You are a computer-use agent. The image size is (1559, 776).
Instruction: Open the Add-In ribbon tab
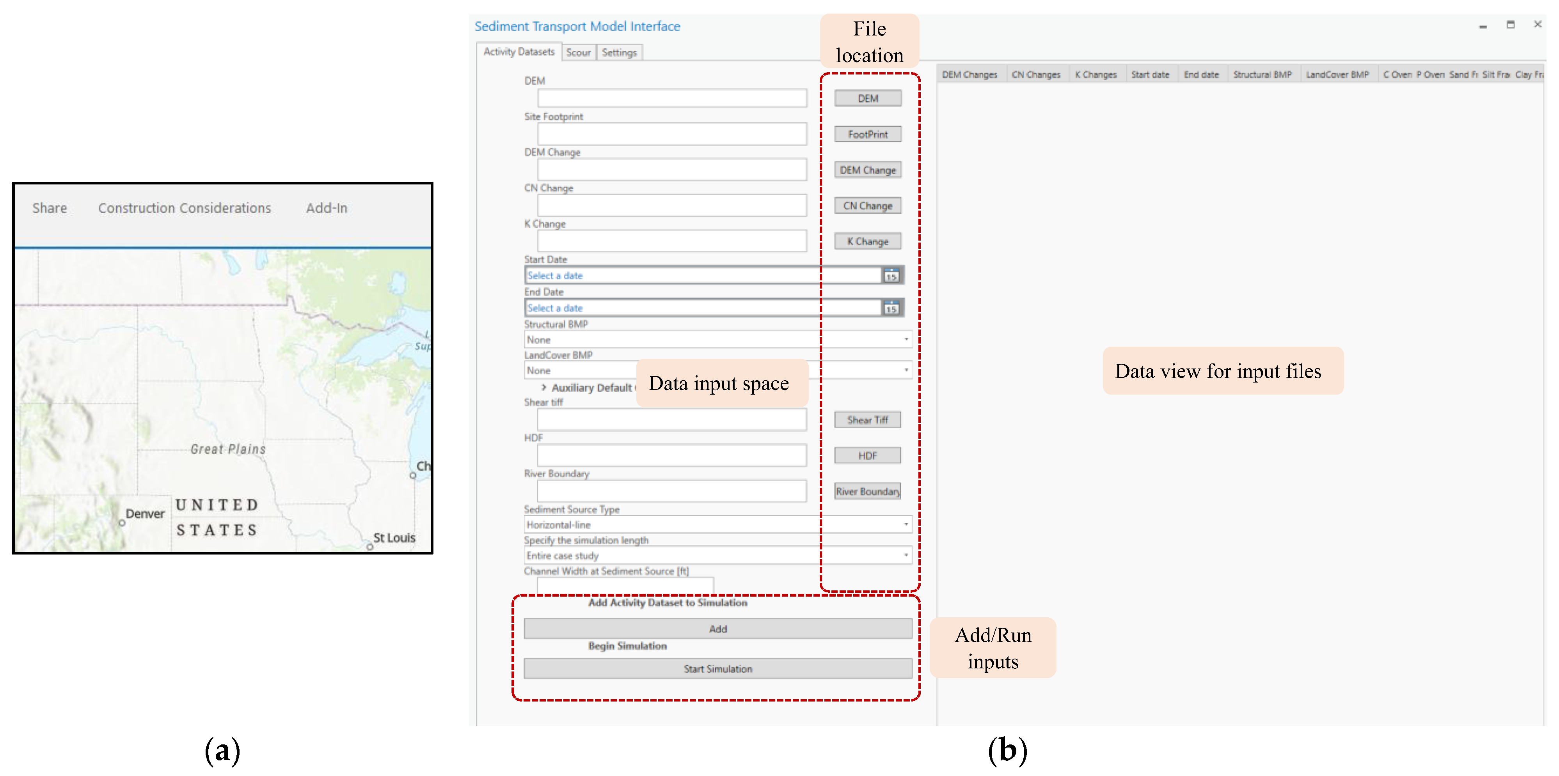tap(327, 208)
